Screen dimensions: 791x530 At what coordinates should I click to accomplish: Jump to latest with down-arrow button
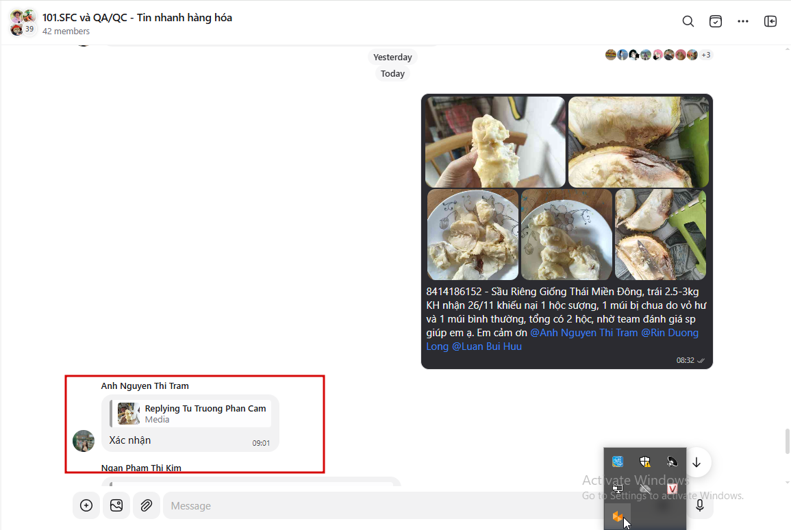(x=696, y=462)
